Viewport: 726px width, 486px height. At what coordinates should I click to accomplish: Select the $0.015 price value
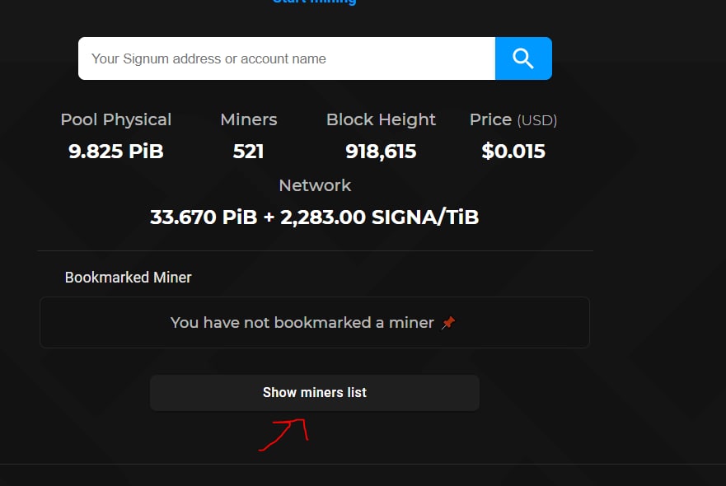tap(513, 152)
